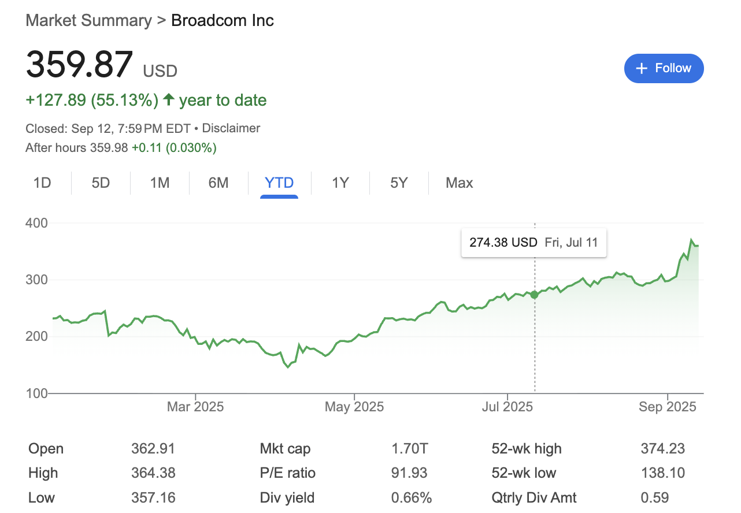This screenshot has width=741, height=513.
Task: Select the YTD tab
Action: click(279, 183)
